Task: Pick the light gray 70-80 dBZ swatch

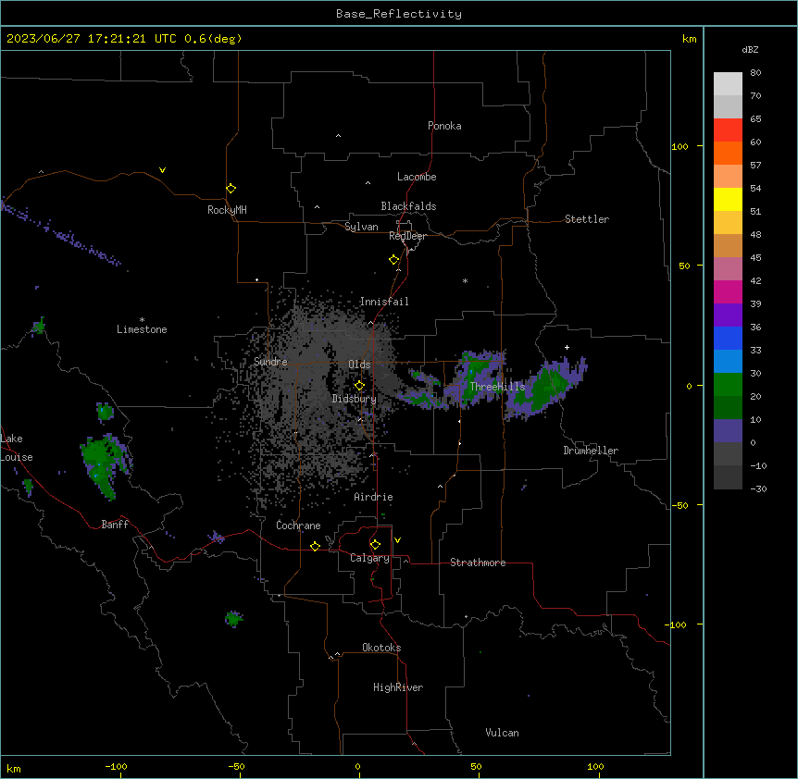Action: [728, 84]
